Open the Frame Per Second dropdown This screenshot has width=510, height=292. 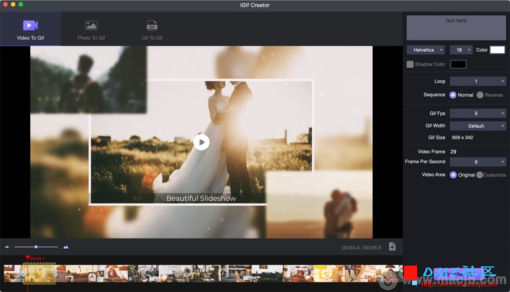[478, 162]
